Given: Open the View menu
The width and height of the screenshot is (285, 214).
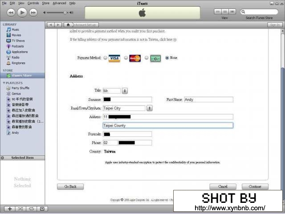Looking at the screenshot, I should click(21, 3).
